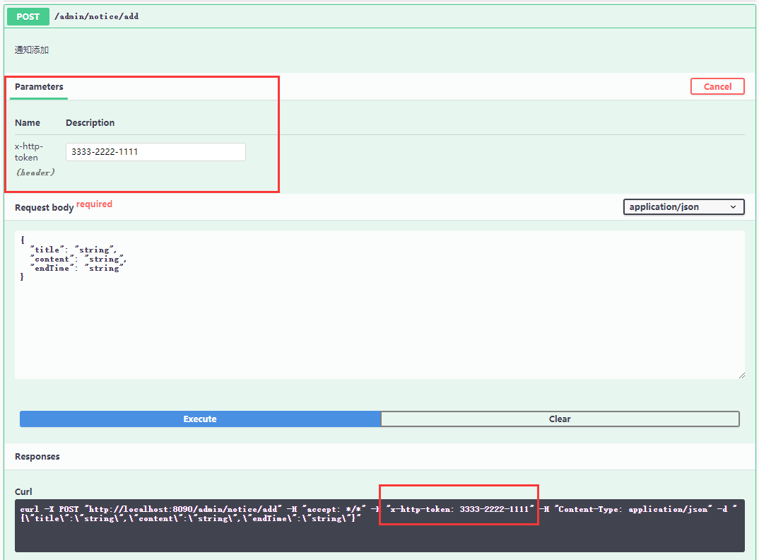Click the Clear button
Screen dimensions: 759x560
click(x=560, y=419)
